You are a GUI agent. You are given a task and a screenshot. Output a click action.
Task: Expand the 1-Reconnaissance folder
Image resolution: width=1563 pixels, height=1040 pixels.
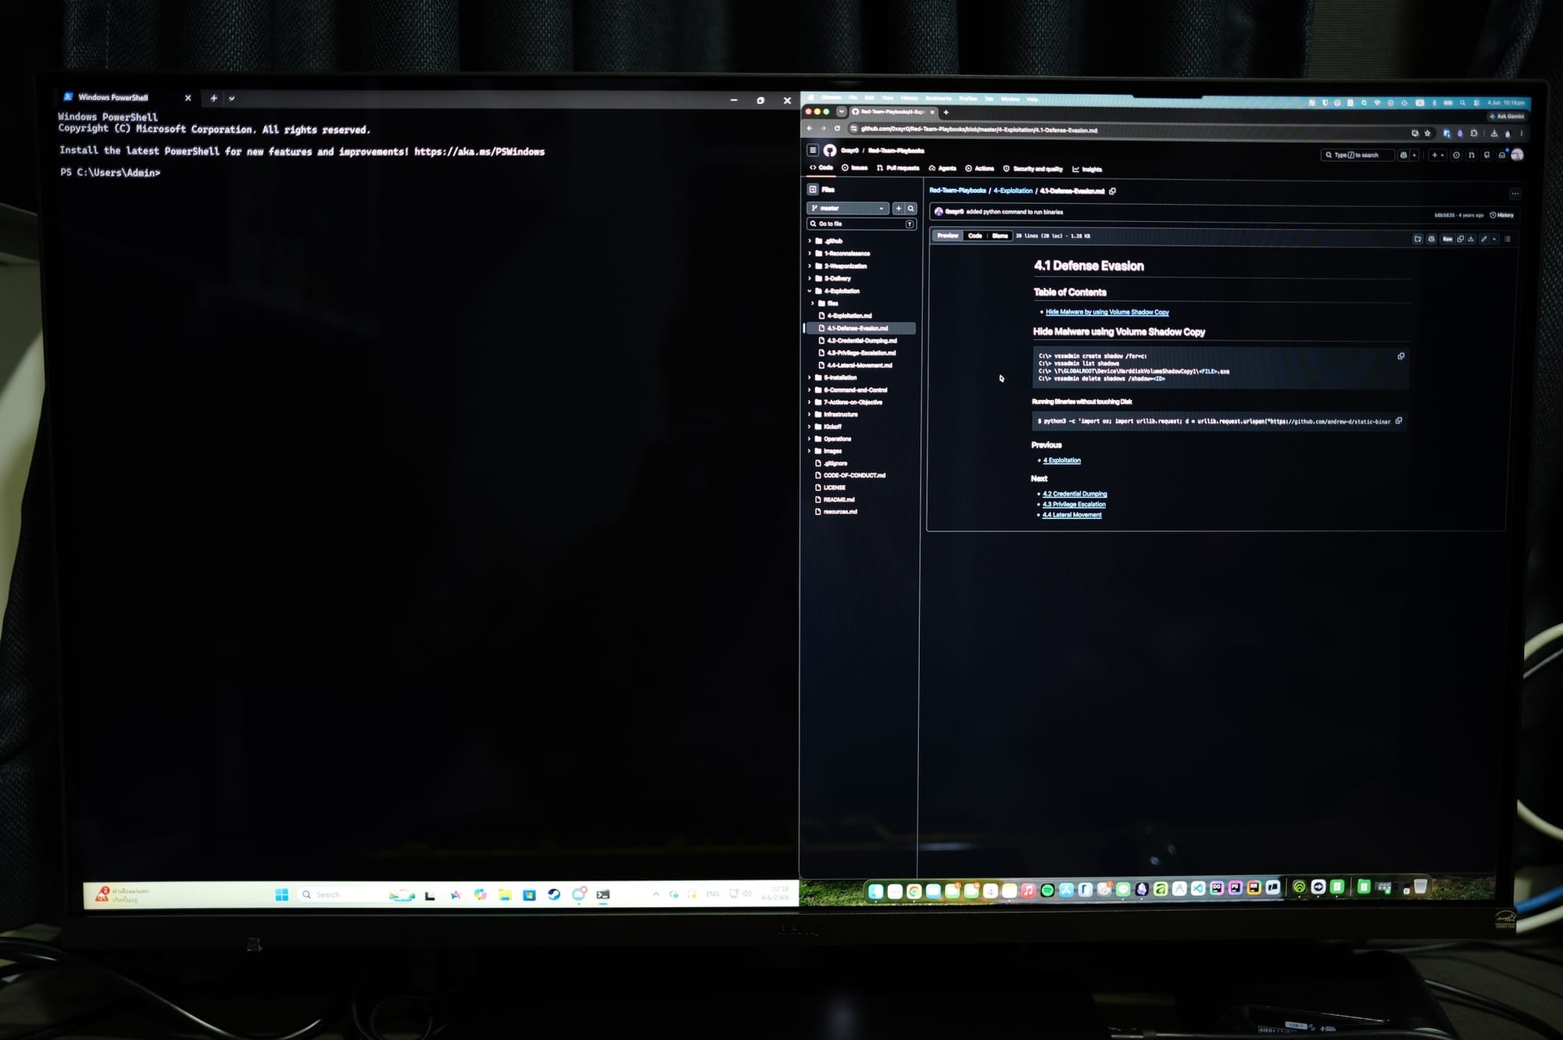[810, 254]
